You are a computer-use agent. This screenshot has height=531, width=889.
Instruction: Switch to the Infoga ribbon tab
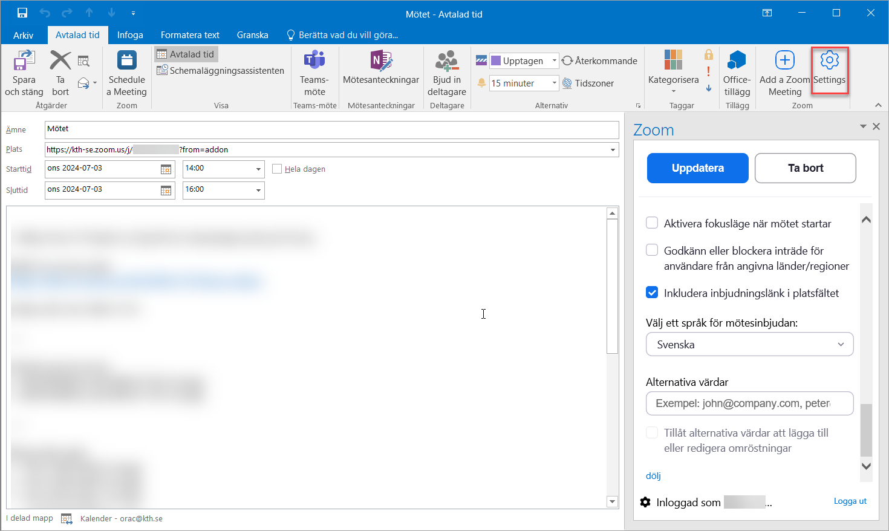coord(130,35)
